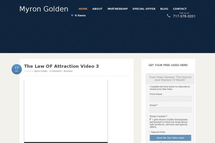Image resolution: width=215 pixels, height=143 pixels.
Task: Open the Business category link
Action: 68,71
